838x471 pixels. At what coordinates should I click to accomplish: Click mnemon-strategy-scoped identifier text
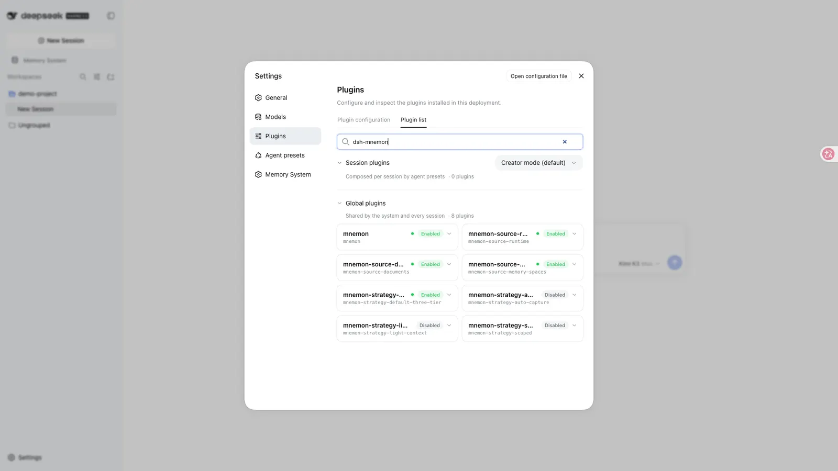[x=500, y=333]
